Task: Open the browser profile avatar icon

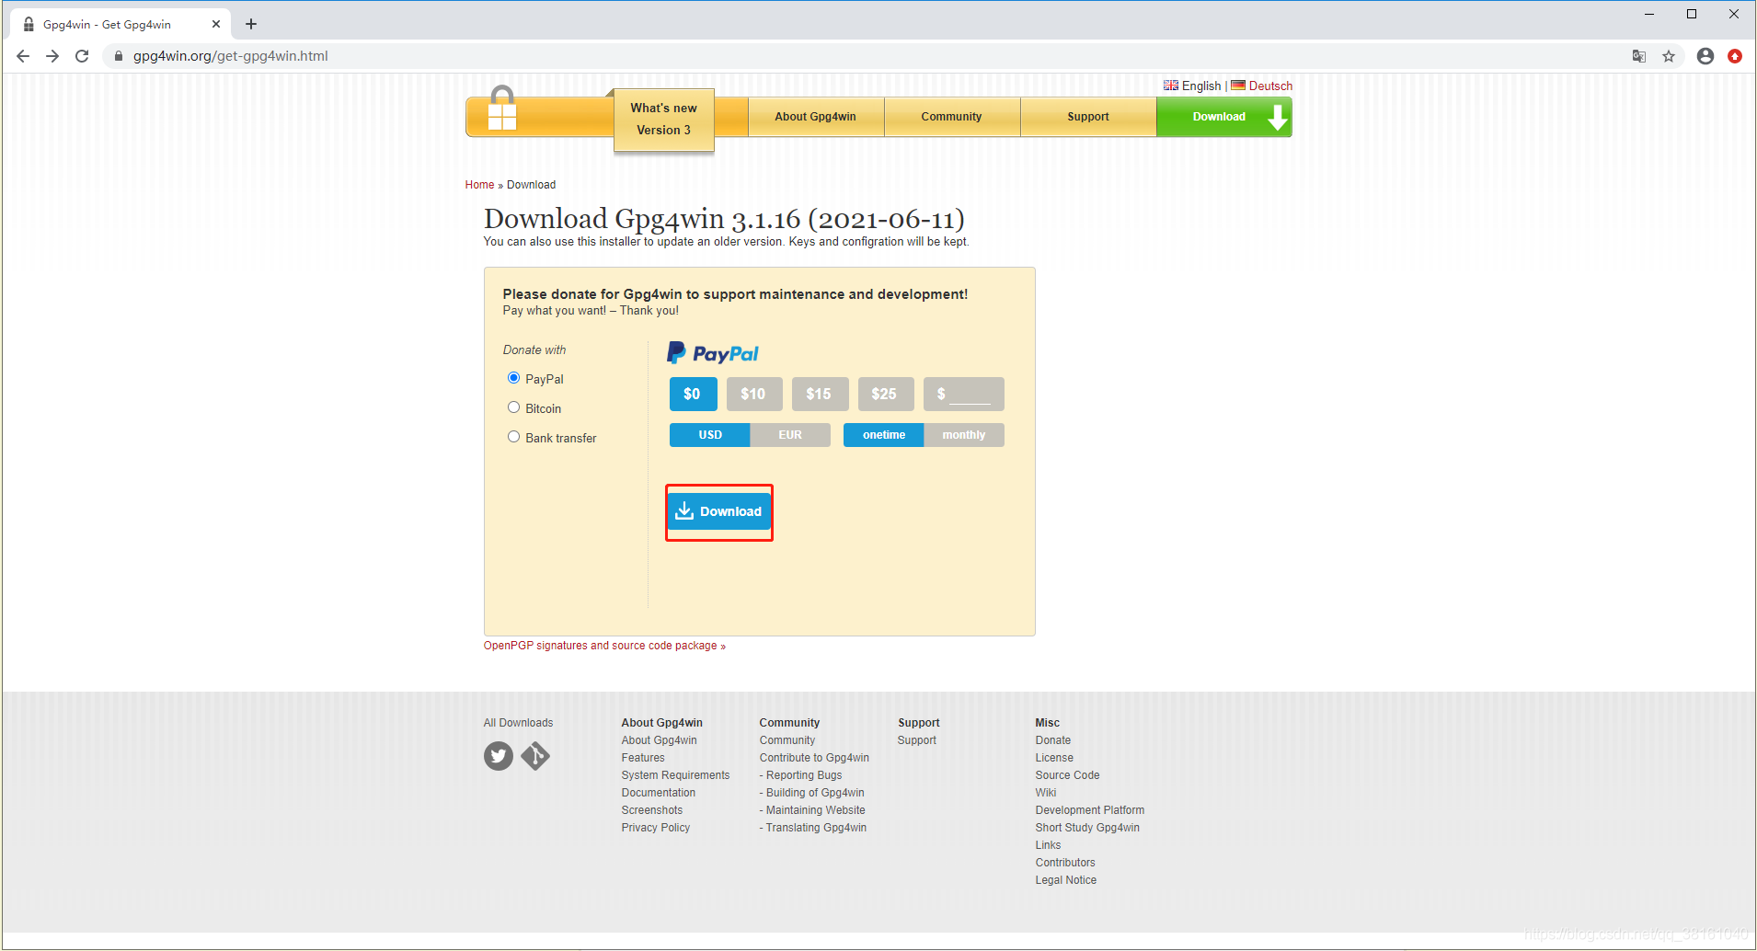Action: 1705,56
